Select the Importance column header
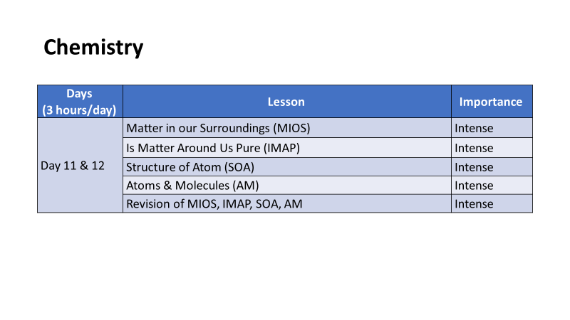This screenshot has width=570, height=320. click(492, 101)
